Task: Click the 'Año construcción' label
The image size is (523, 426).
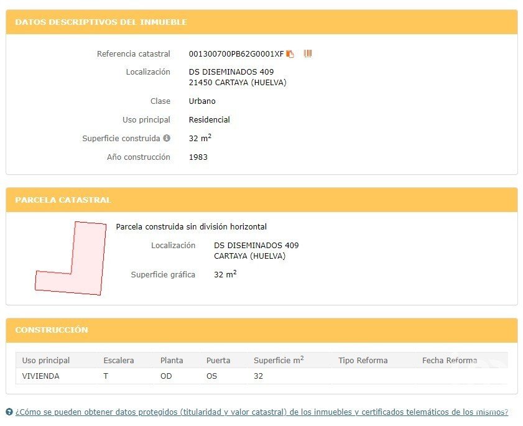Action: pyautogui.click(x=139, y=157)
